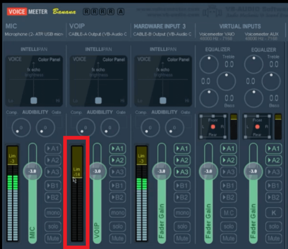Enable A2 bus routing on MIC strip
288x249 pixels.
tap(53, 160)
